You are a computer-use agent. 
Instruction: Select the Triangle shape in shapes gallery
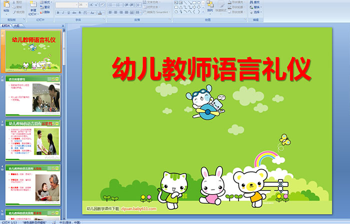[x=181, y=7]
